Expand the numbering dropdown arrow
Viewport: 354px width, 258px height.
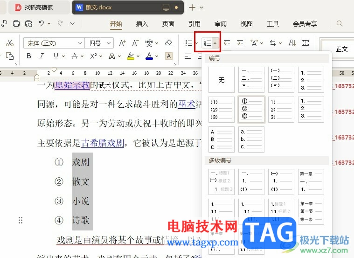[215, 43]
